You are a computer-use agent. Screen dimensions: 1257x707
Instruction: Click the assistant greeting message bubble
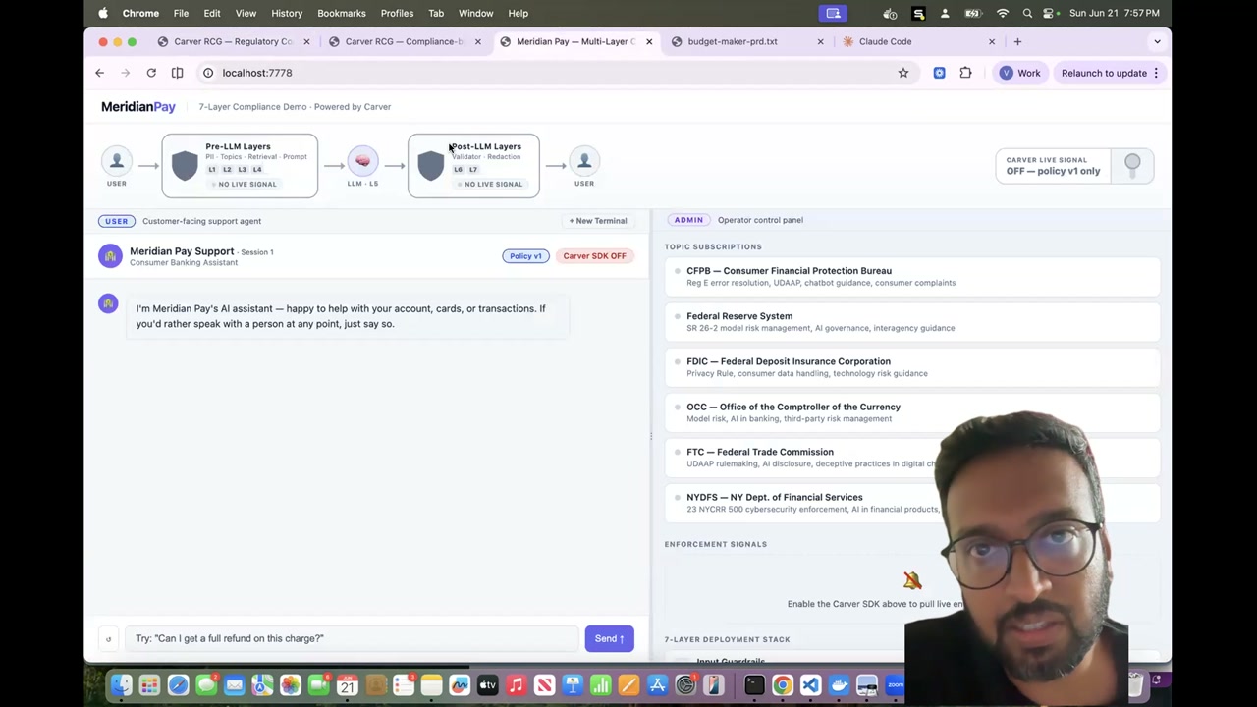pyautogui.click(x=348, y=316)
